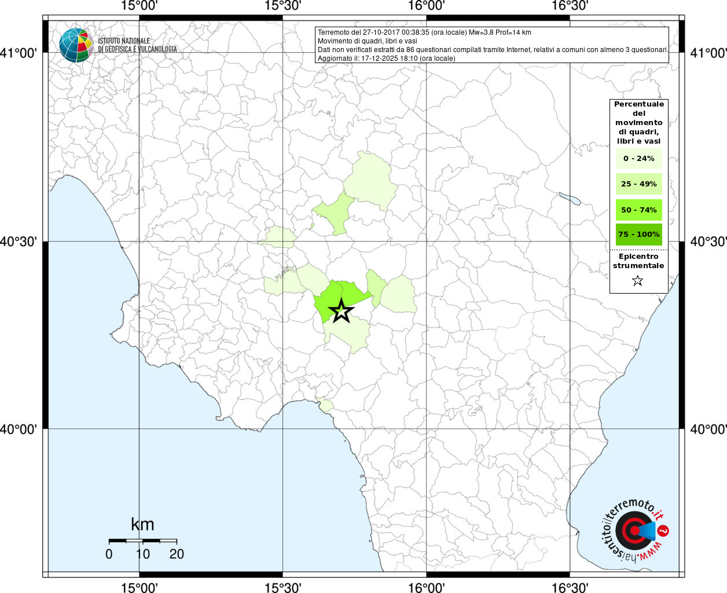Click the top axis label 15°00'
The image size is (727, 593).
(x=139, y=5)
